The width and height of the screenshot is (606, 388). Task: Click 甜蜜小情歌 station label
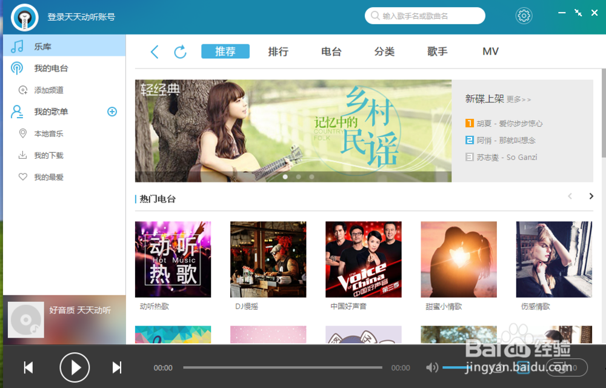pyautogui.click(x=444, y=306)
